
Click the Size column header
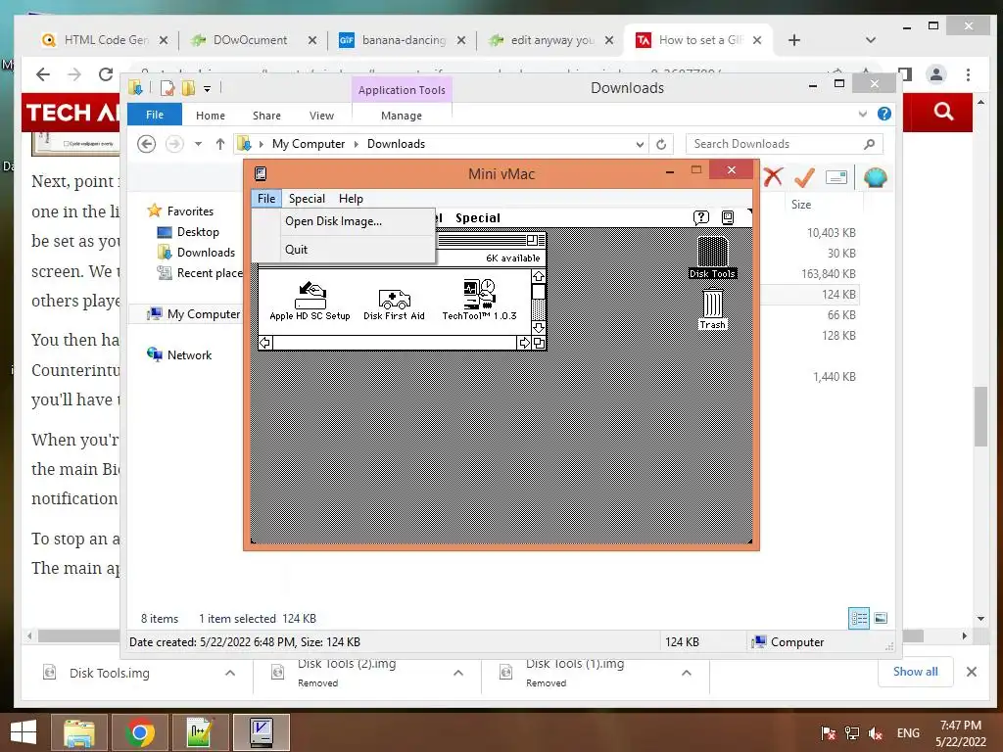(x=801, y=205)
